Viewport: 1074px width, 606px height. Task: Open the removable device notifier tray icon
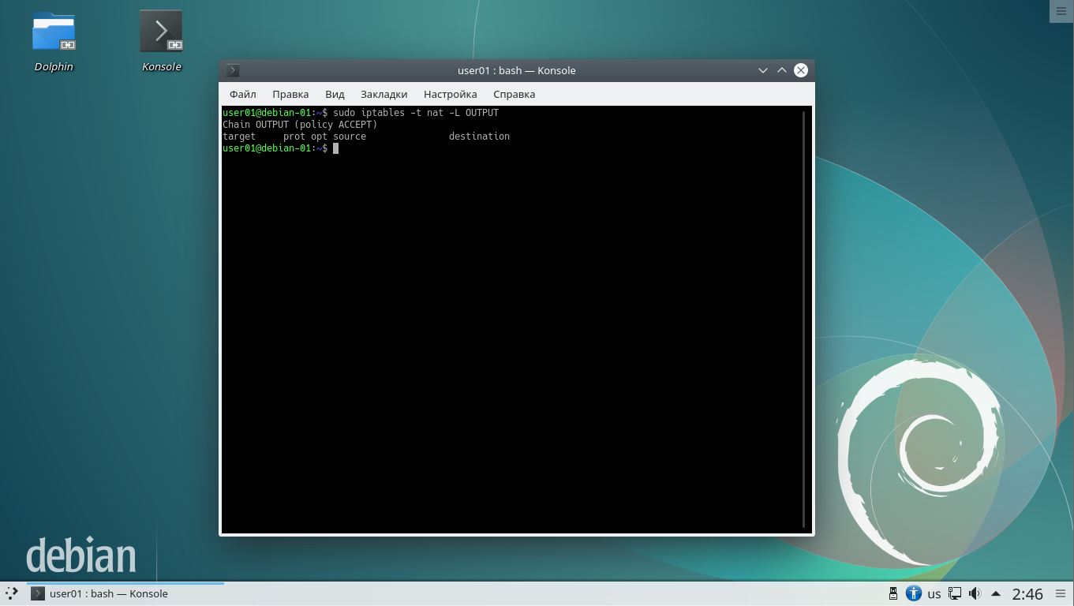pos(893,593)
